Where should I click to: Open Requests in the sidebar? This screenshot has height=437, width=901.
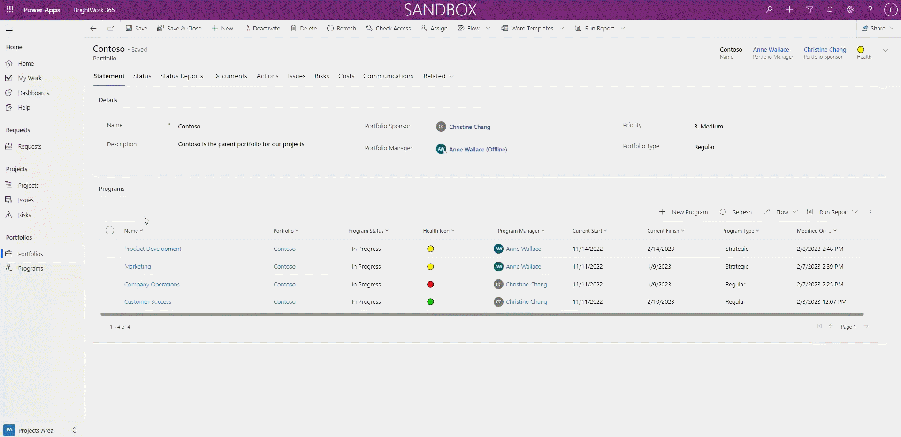point(30,147)
